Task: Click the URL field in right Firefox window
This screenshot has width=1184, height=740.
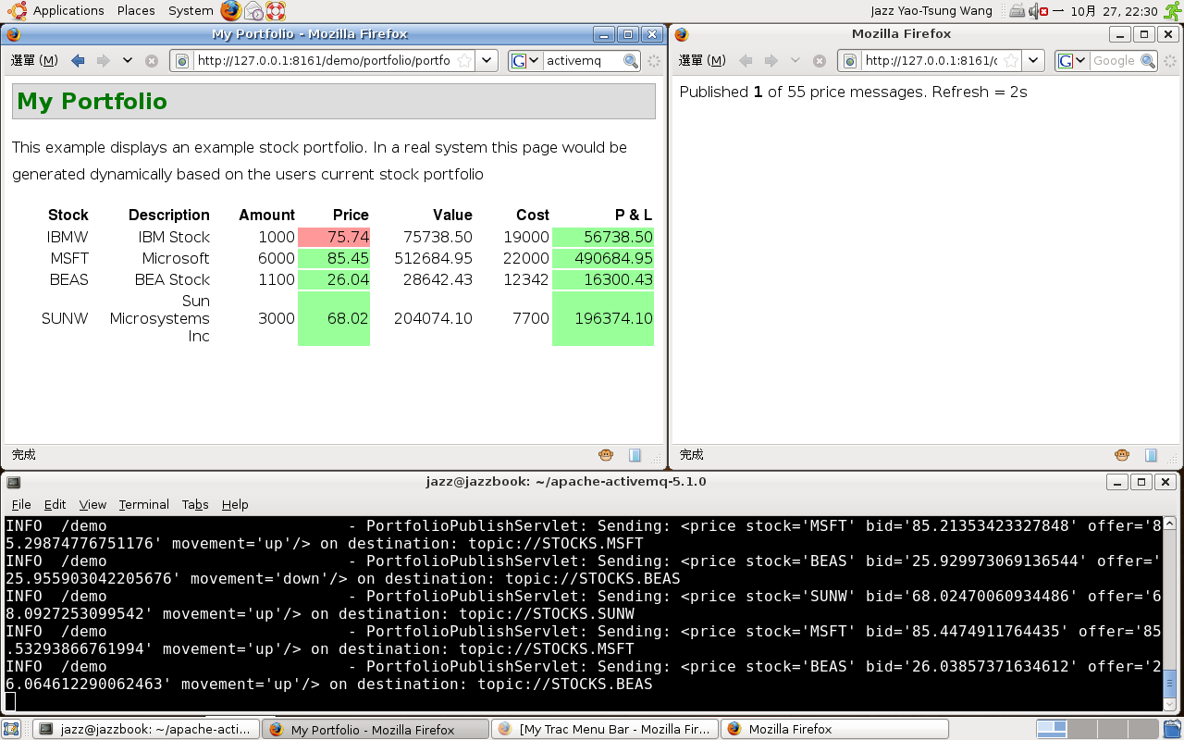Action: [x=930, y=61]
